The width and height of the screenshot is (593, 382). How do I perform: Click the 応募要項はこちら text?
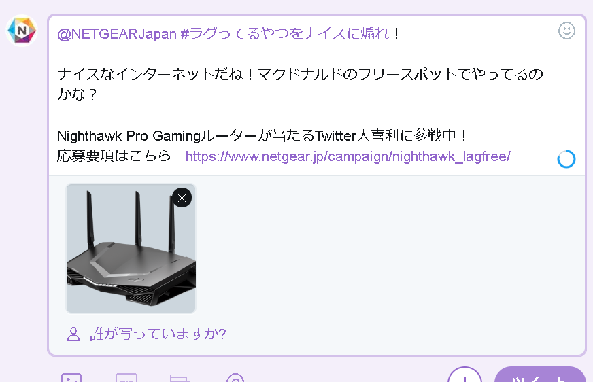[114, 156]
